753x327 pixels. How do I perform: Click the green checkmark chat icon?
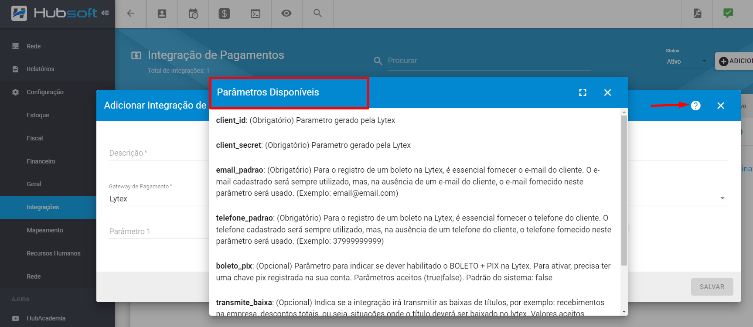click(728, 14)
